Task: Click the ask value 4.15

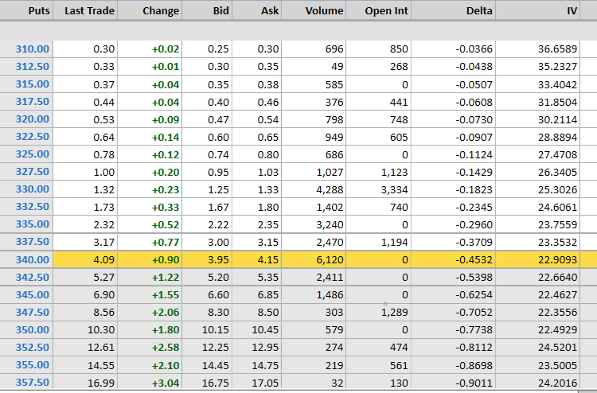Action: coord(268,260)
